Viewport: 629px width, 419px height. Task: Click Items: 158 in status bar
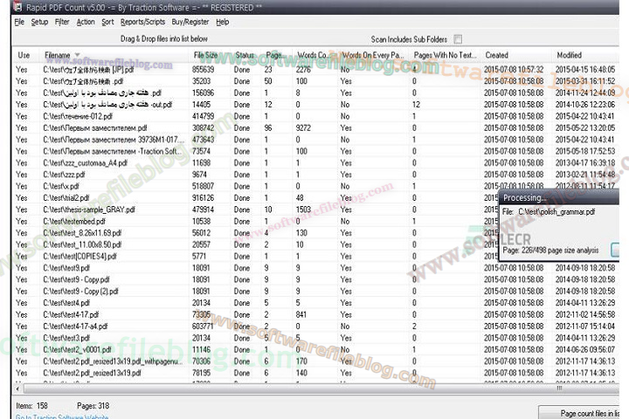31,406
